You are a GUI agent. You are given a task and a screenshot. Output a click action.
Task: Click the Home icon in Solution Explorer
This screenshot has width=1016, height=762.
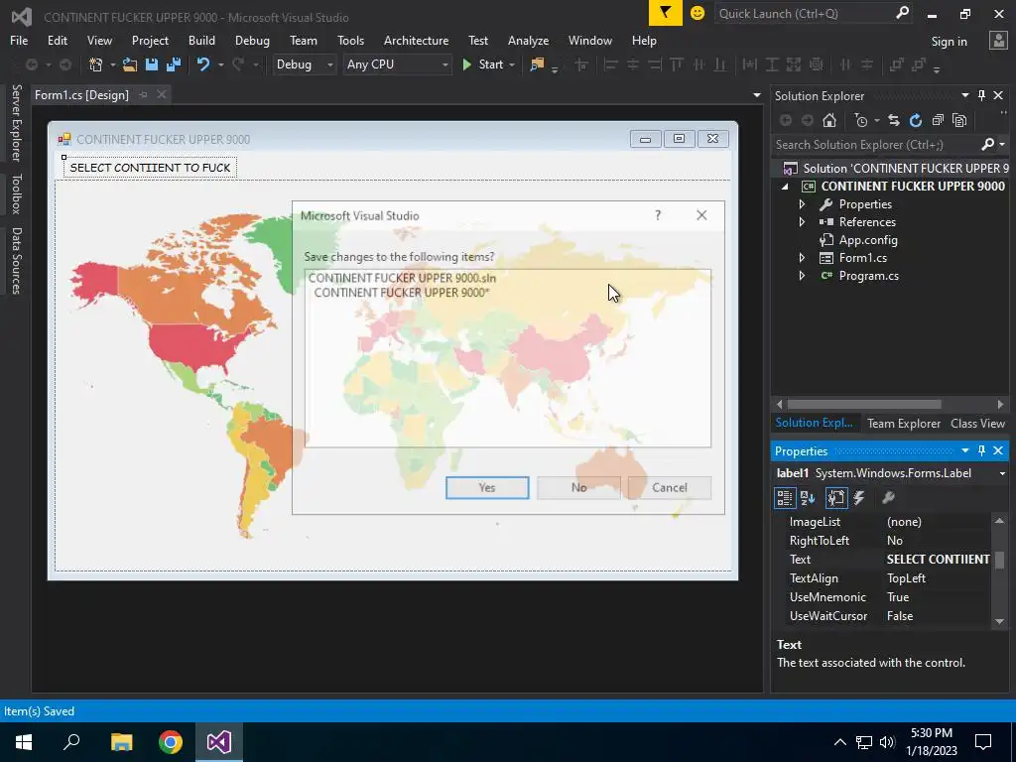click(829, 120)
